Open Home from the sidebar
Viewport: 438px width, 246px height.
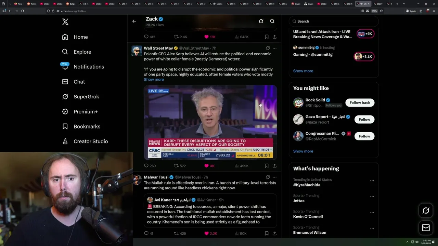coord(75,37)
